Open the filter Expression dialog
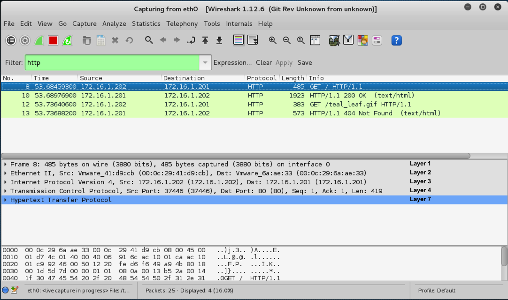Viewport: 508px width, 300px height. point(232,63)
